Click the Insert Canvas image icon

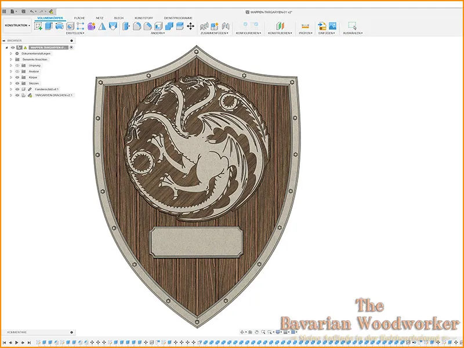tap(332, 26)
